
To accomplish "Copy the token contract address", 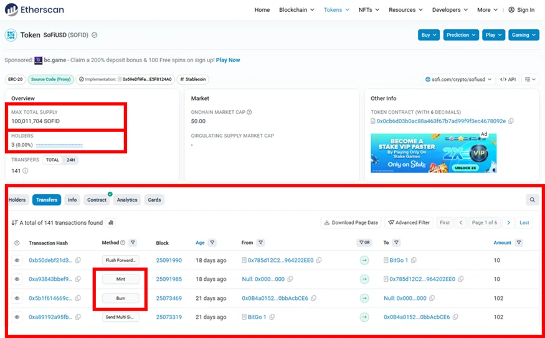I will pos(511,121).
